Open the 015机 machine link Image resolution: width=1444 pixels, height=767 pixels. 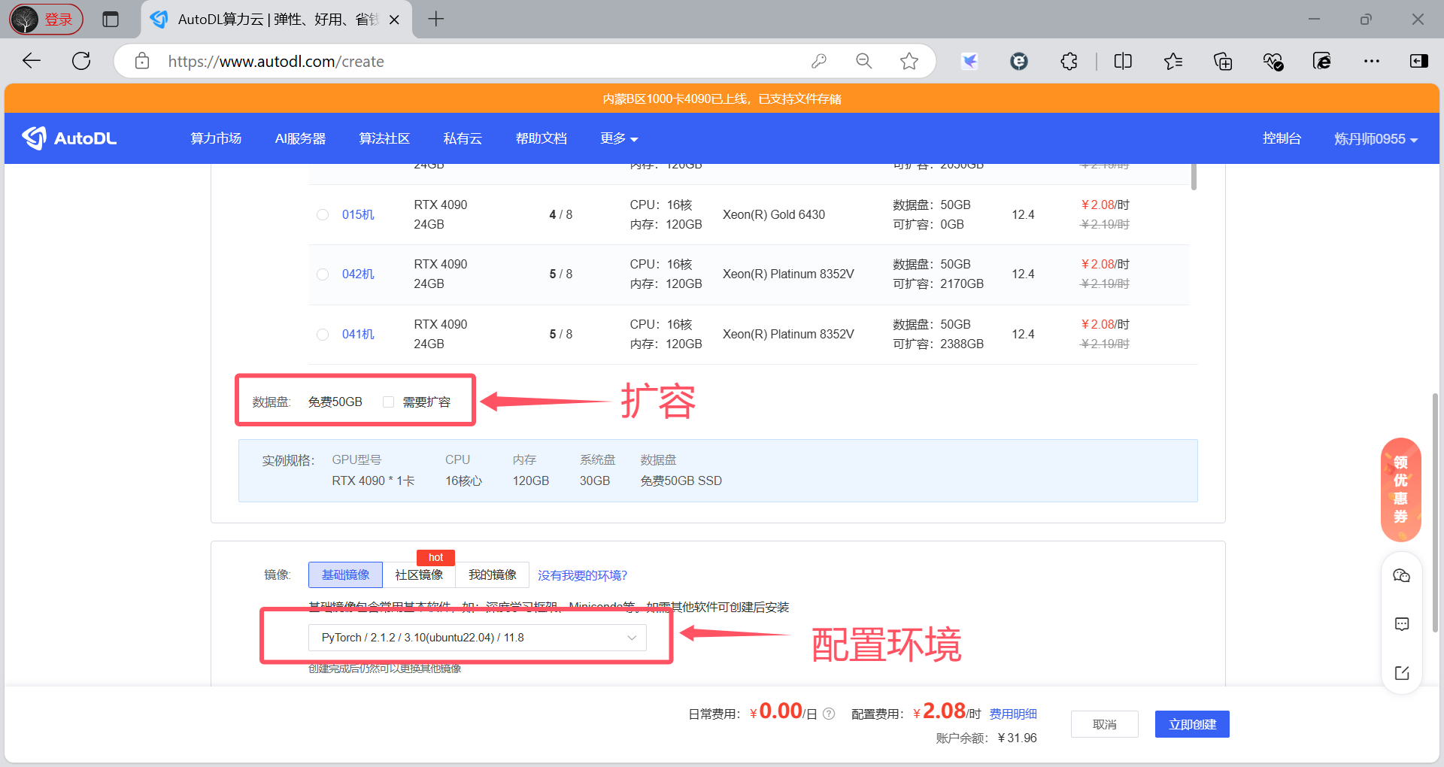point(358,214)
